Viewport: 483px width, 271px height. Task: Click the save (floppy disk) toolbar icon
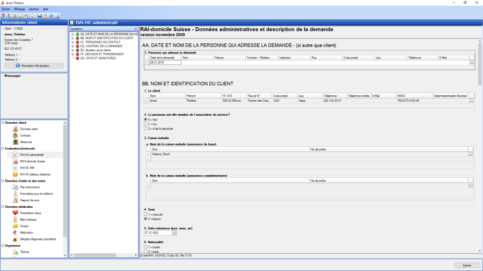coord(39,16)
